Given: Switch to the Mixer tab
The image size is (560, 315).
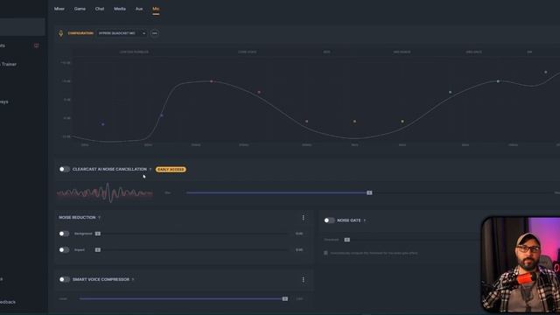Looking at the screenshot, I should point(59,9).
